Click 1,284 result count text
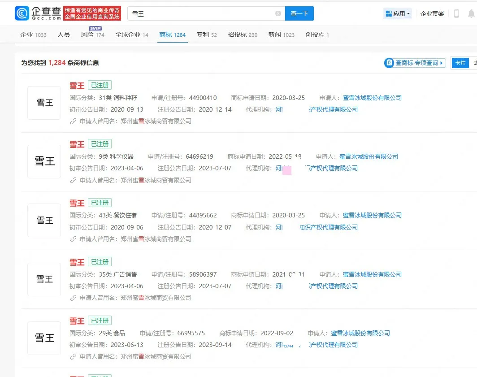This screenshot has width=477, height=377. coord(57,63)
